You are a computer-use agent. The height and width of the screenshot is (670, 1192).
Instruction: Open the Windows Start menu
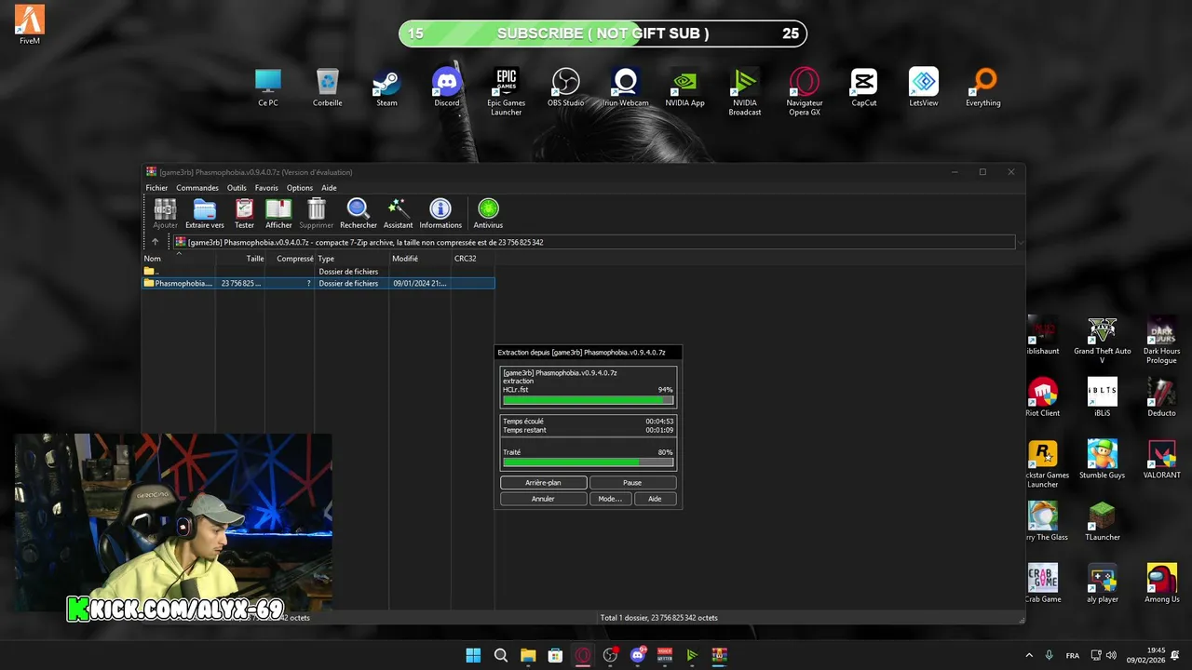pyautogui.click(x=473, y=655)
